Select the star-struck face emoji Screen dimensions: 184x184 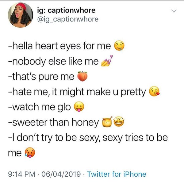click(117, 122)
